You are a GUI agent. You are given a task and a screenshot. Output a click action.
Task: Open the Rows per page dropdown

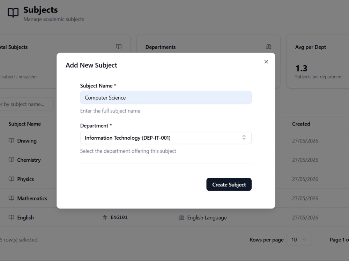[x=299, y=239]
